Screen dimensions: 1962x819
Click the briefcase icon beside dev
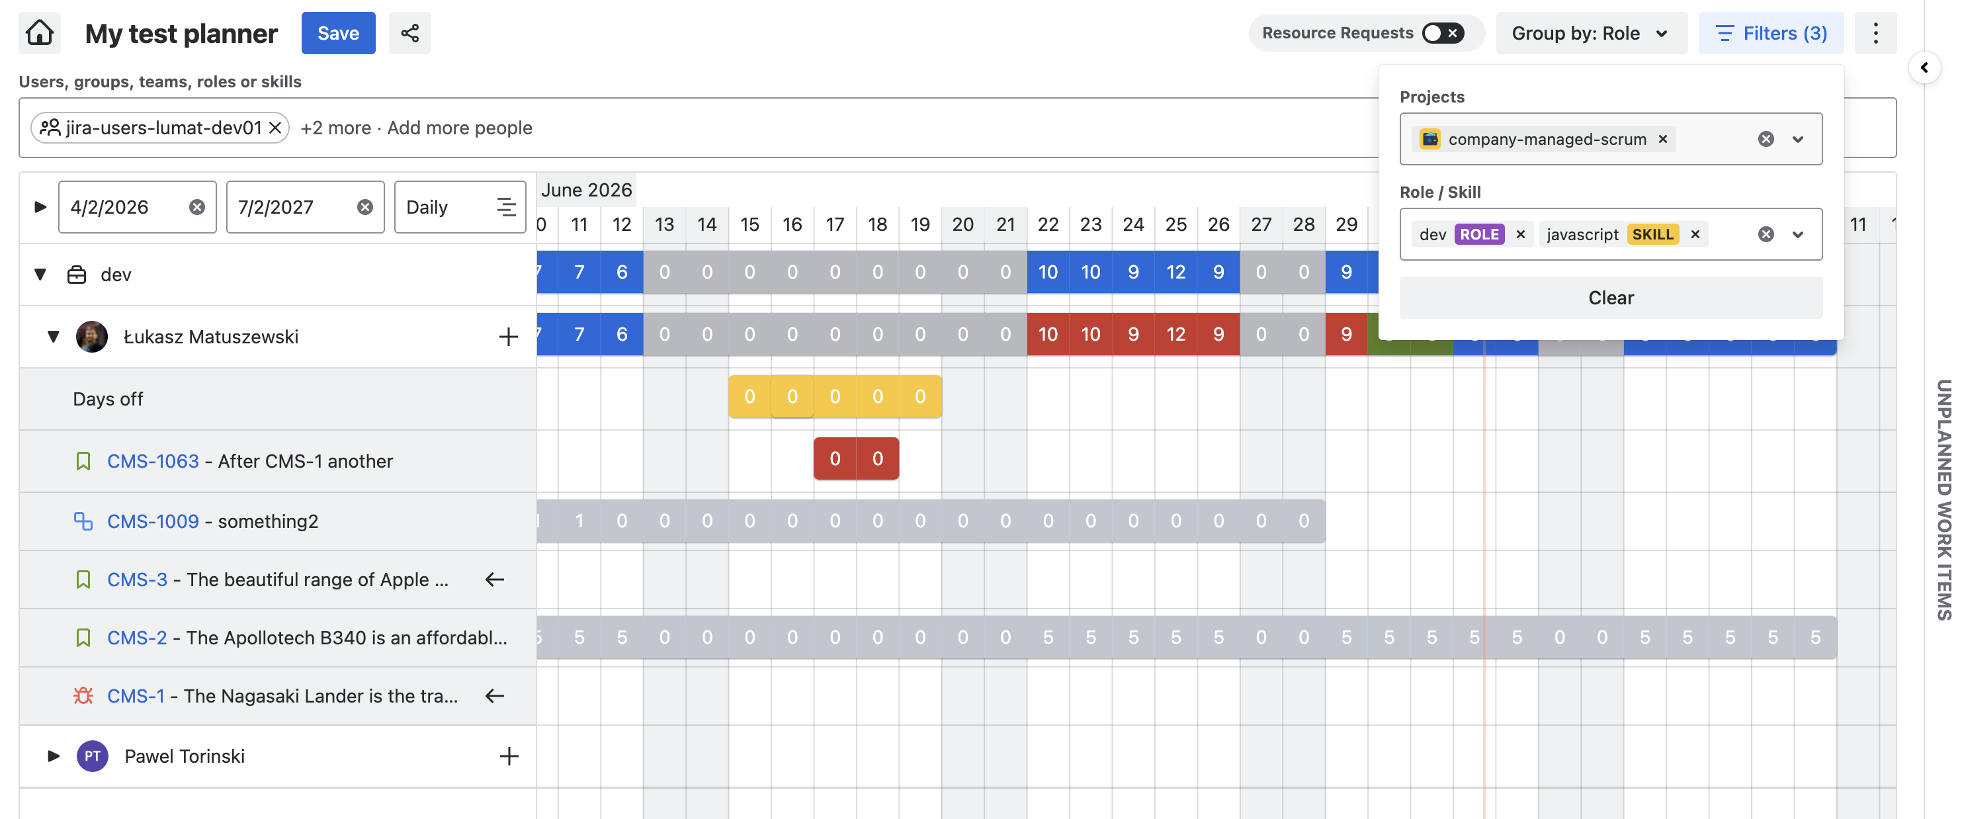(76, 275)
